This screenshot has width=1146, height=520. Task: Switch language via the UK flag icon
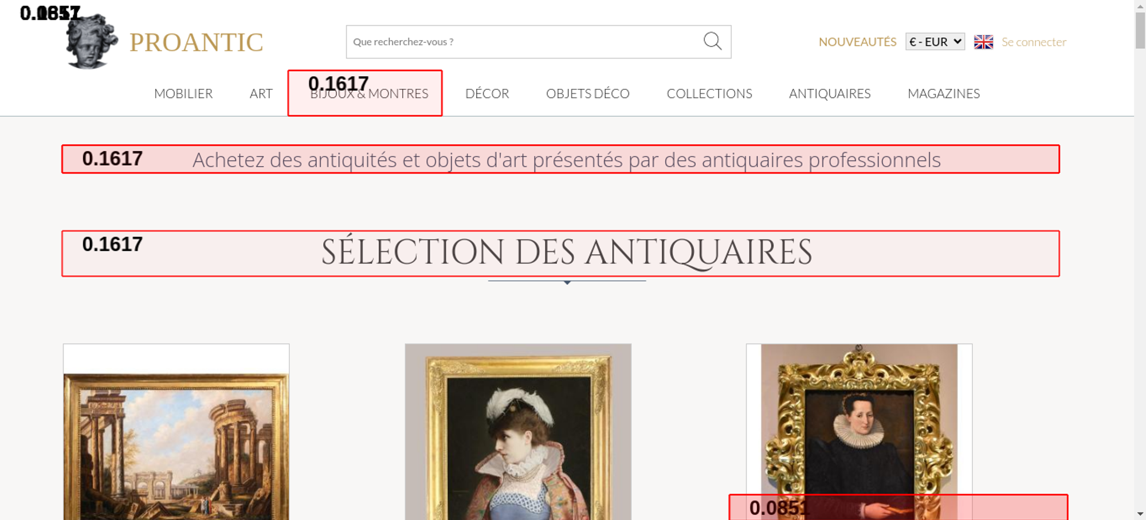pos(983,42)
